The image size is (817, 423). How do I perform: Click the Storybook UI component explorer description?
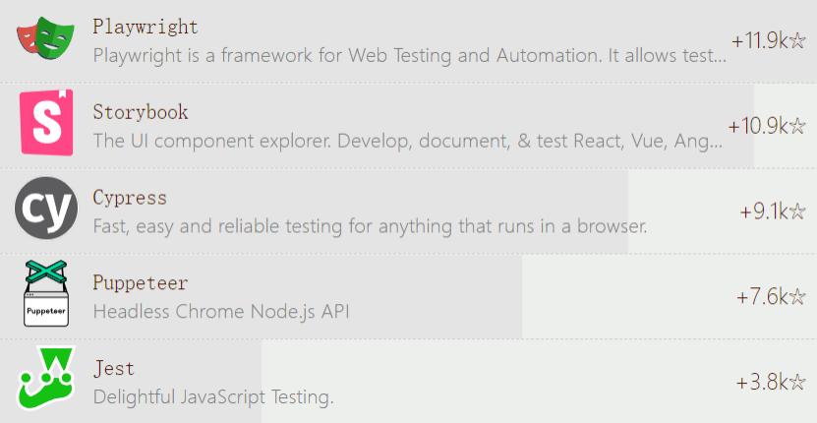pos(407,141)
